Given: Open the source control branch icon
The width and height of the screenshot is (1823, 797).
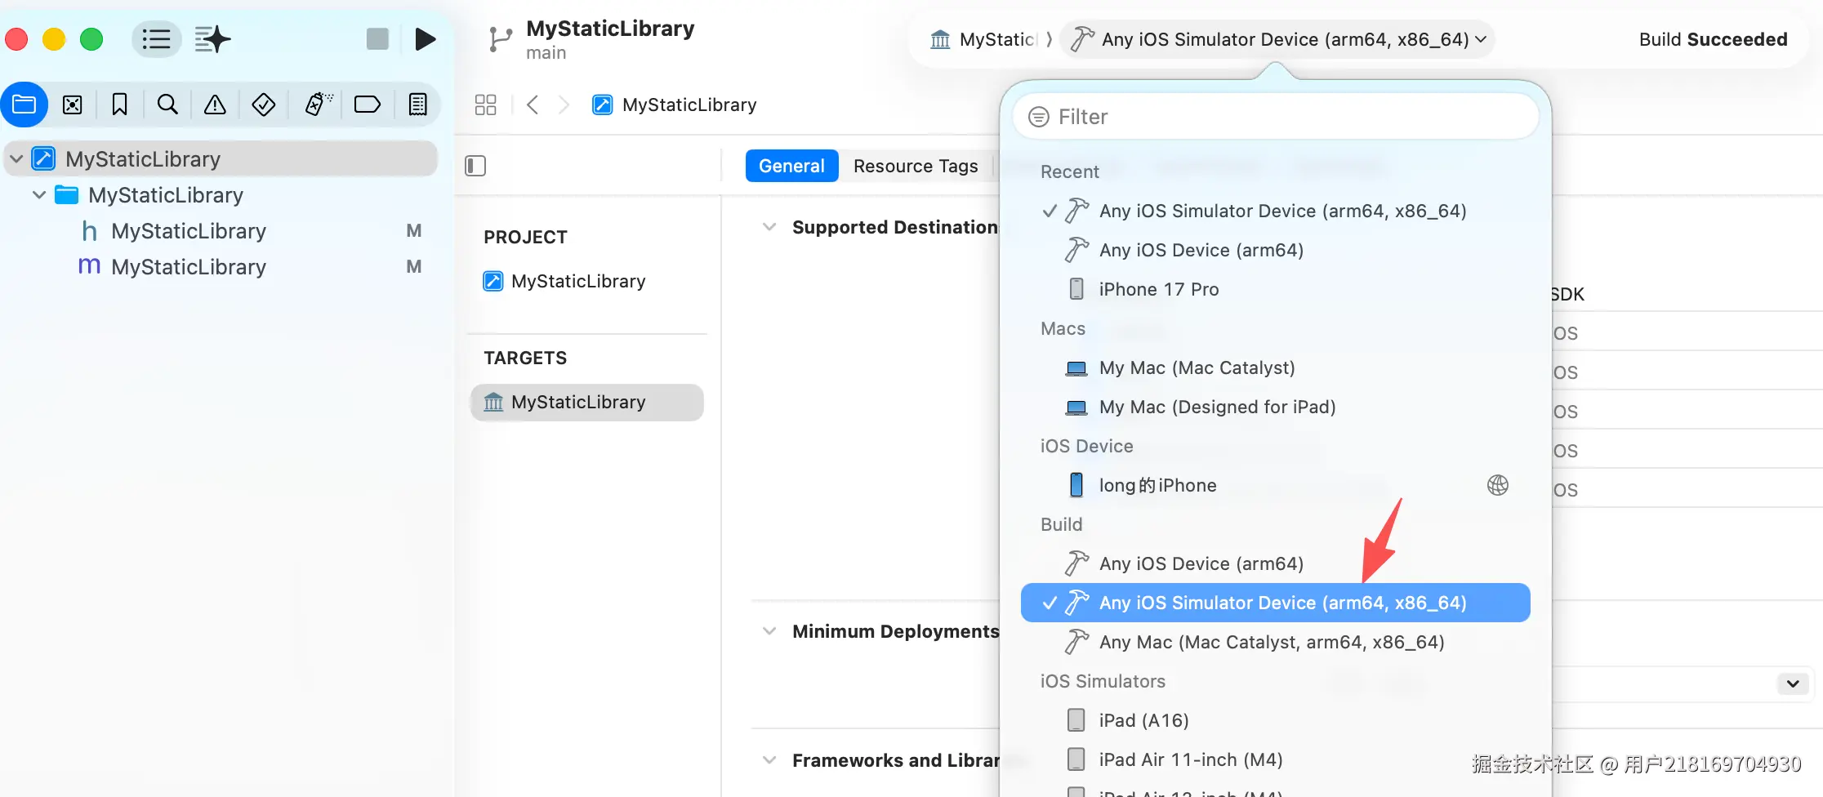Looking at the screenshot, I should [500, 39].
